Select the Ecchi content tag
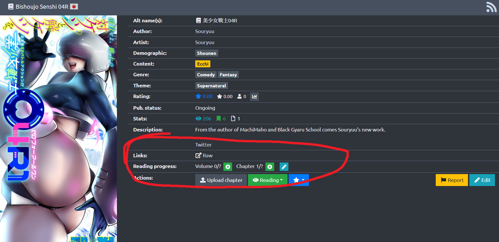Image resolution: width=499 pixels, height=242 pixels. tap(203, 64)
